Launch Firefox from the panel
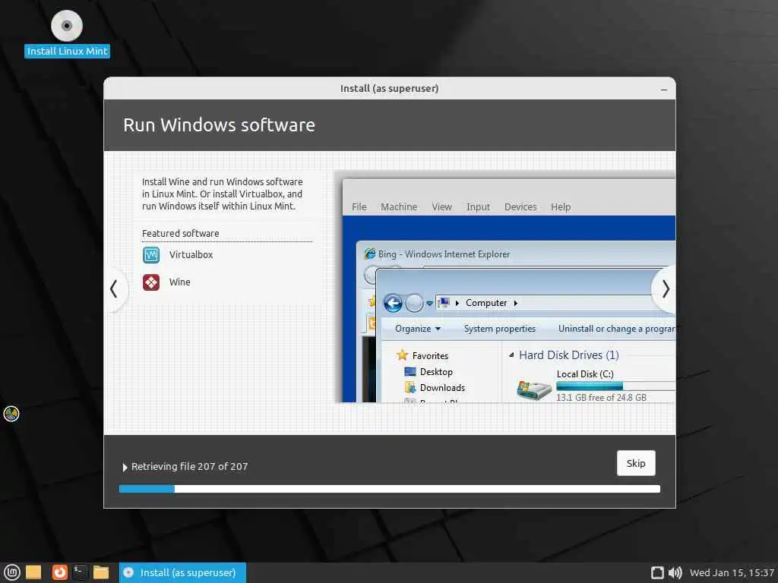Image resolution: width=778 pixels, height=583 pixels. (x=59, y=572)
